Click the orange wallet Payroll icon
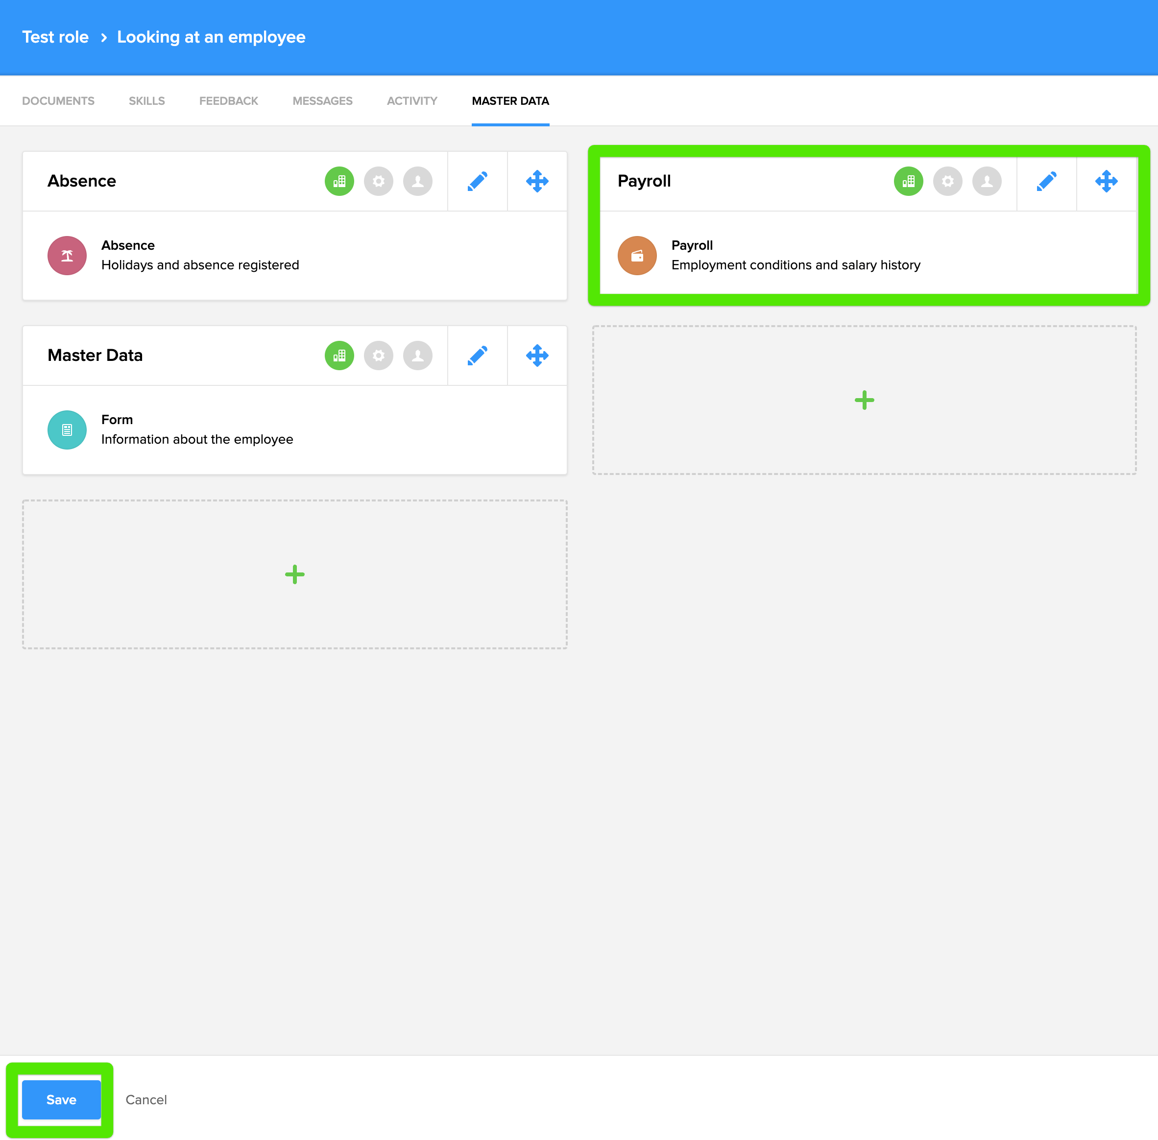The width and height of the screenshot is (1158, 1140). click(637, 256)
